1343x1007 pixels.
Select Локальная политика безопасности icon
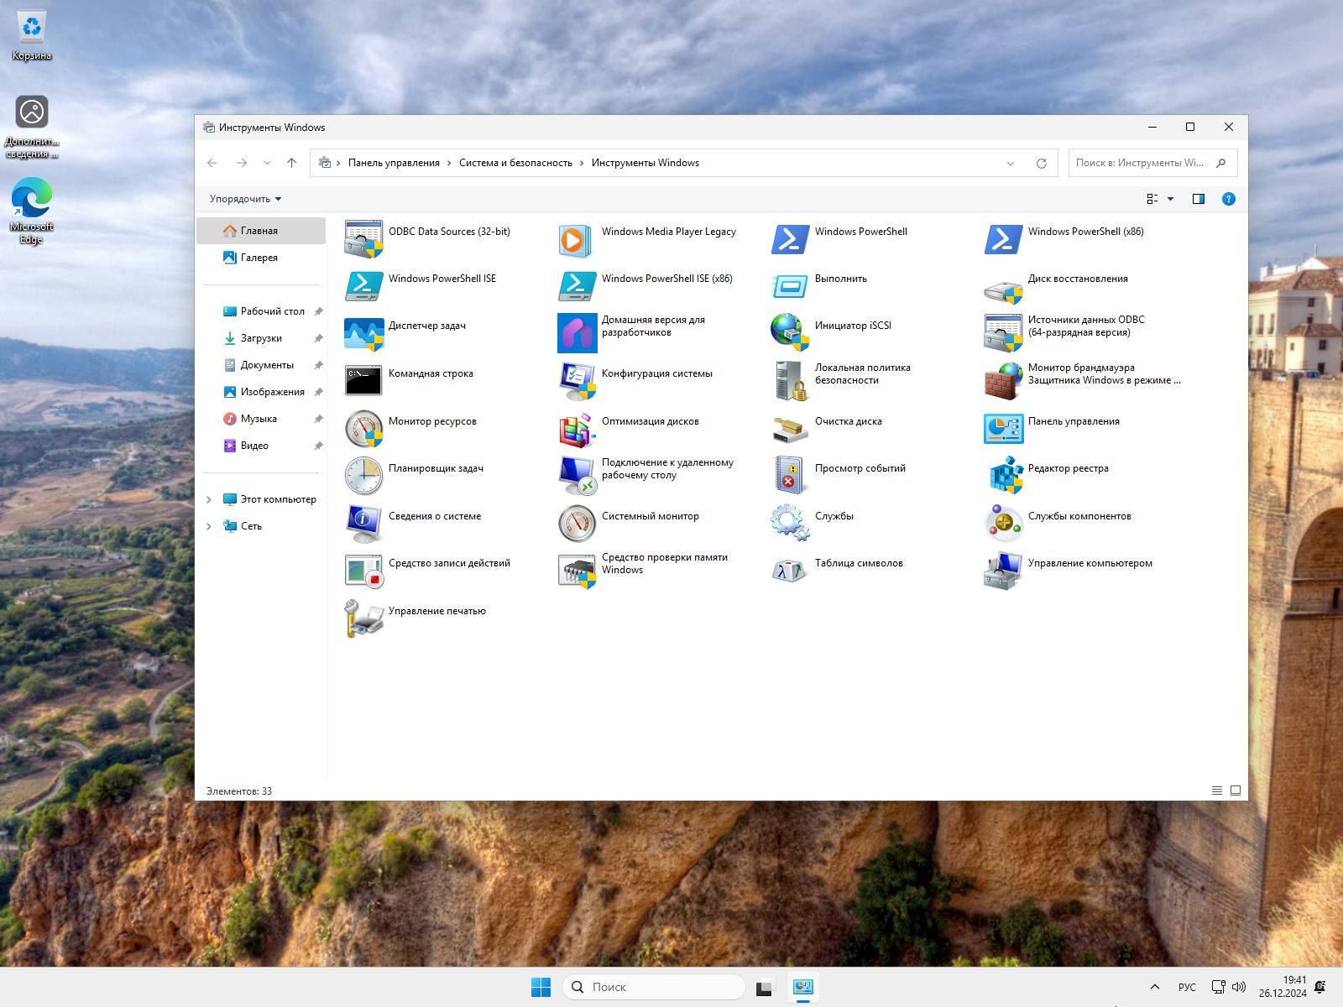pos(790,381)
